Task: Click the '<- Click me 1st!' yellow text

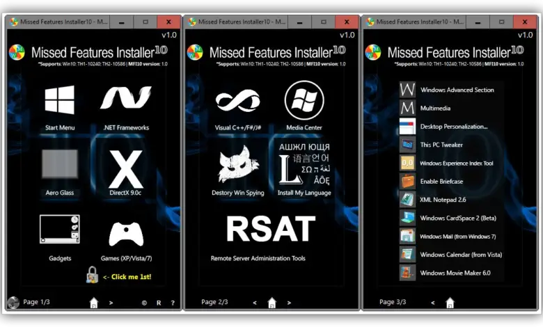Action: coord(127,277)
